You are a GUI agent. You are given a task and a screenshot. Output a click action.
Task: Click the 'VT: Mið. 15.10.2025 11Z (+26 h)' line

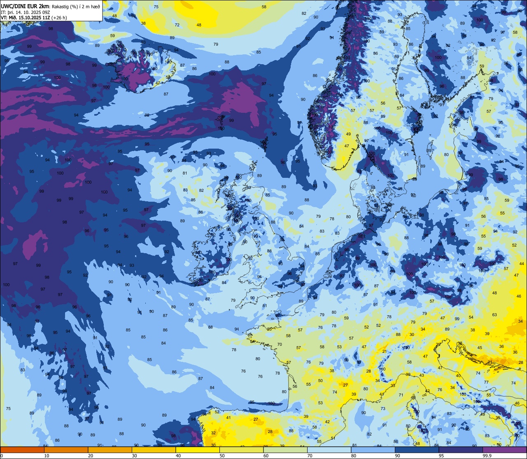pyautogui.click(x=34, y=18)
